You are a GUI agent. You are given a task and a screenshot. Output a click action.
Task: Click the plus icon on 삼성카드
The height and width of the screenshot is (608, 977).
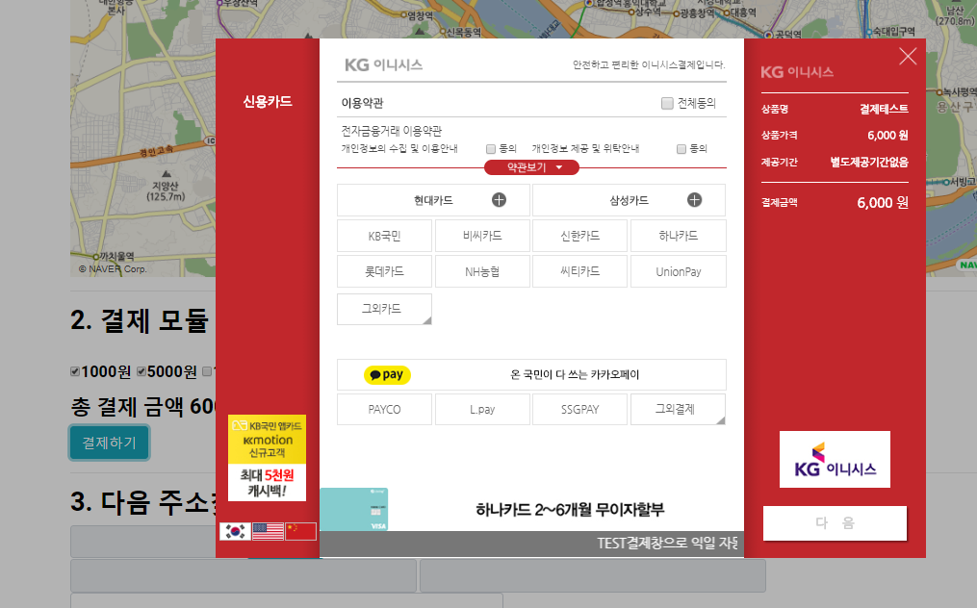pyautogui.click(x=694, y=200)
